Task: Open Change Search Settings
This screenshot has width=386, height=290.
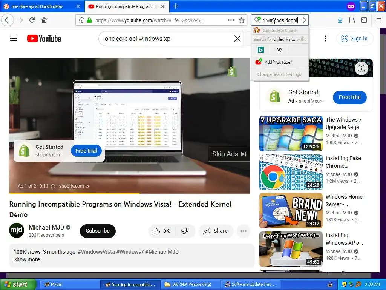Action: pos(280,74)
